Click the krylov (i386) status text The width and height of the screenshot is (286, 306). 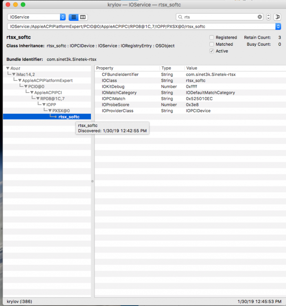[x=19, y=302]
